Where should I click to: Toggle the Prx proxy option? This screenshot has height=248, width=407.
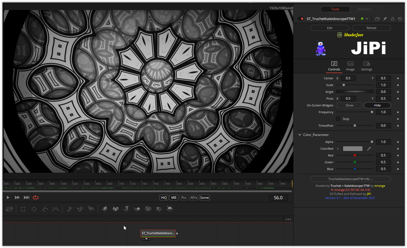click(184, 198)
